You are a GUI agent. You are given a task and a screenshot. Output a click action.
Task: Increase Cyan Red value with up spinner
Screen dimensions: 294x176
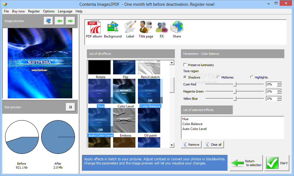pyautogui.click(x=279, y=83)
